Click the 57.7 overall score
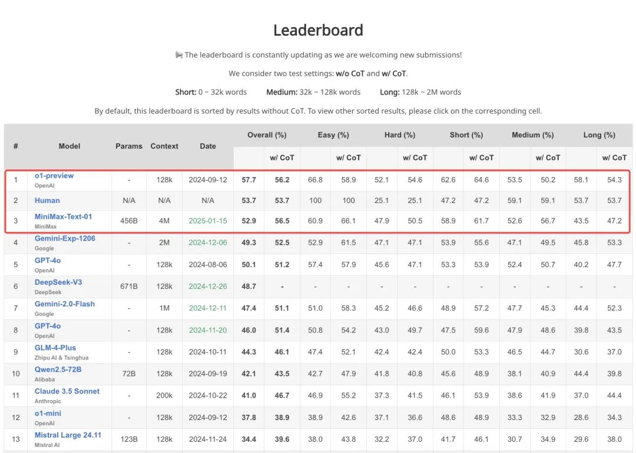636x453 pixels. pos(249,180)
